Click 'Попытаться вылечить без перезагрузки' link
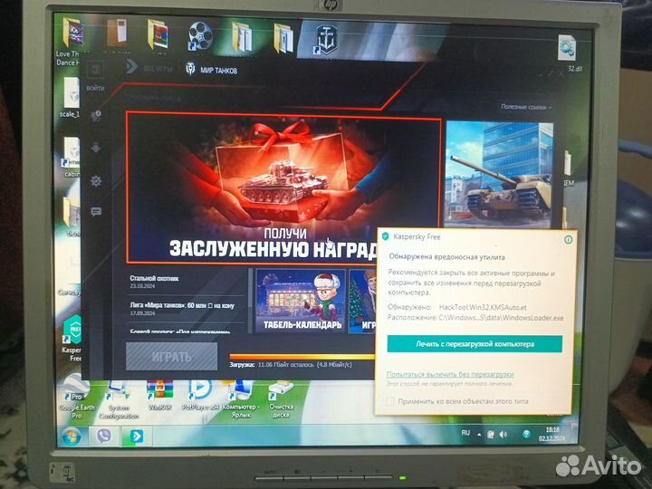Viewport: 652px width, 489px height. (449, 374)
